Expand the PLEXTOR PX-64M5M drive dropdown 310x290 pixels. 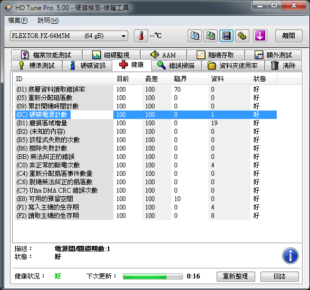pos(69,36)
